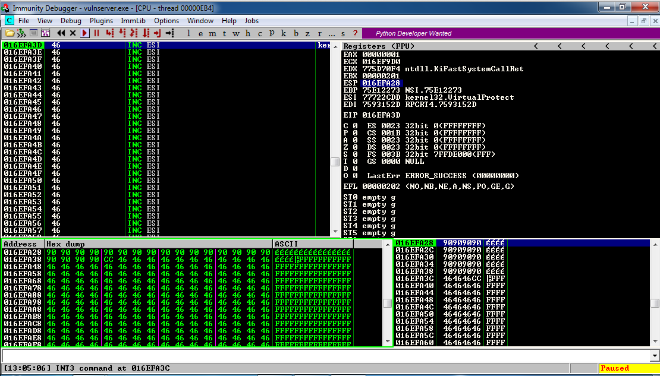Screen dimensions: 660x376
Task: Click the Execute till return icon
Action: tap(158, 33)
